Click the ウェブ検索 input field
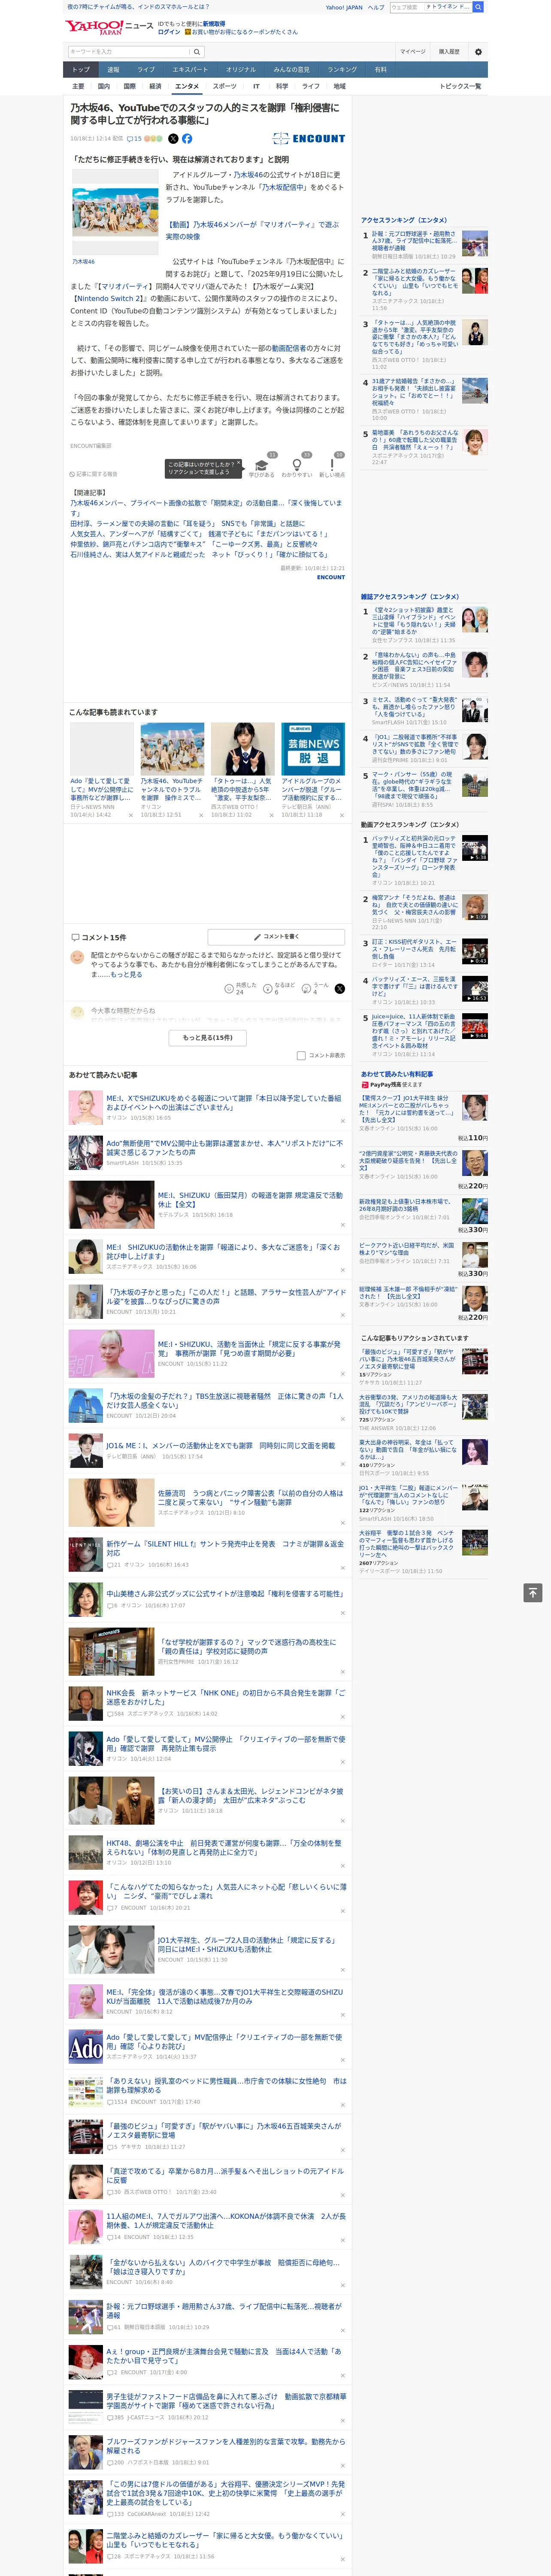The height and width of the screenshot is (2576, 551). click(x=406, y=7)
